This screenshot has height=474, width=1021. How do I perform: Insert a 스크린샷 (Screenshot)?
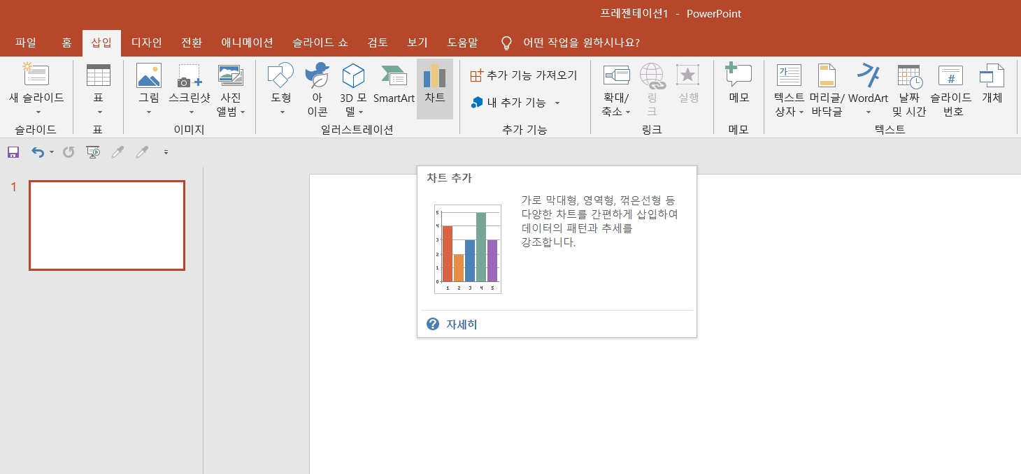(x=188, y=87)
